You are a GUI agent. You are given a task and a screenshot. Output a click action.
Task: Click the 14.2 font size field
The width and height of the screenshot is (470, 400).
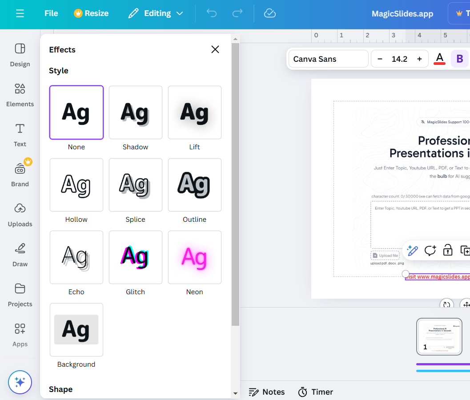coord(400,59)
